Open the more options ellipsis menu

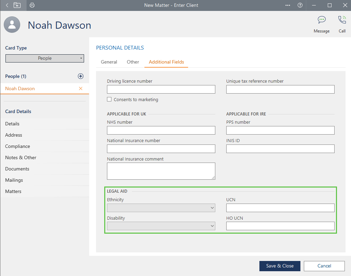coord(288,5)
